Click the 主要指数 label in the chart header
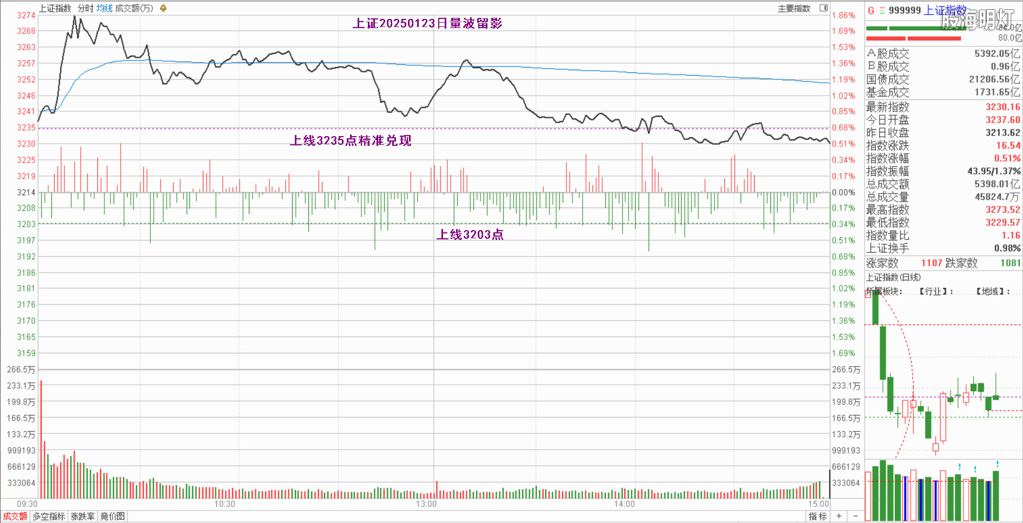Screen dimensions: 1023x523 794,8
